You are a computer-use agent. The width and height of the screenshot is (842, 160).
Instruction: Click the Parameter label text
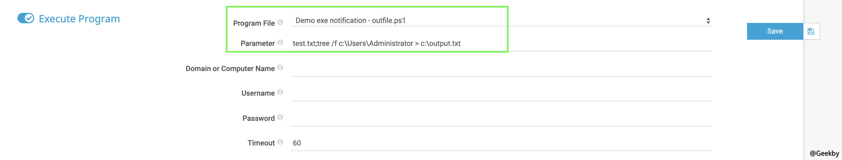coord(258,43)
